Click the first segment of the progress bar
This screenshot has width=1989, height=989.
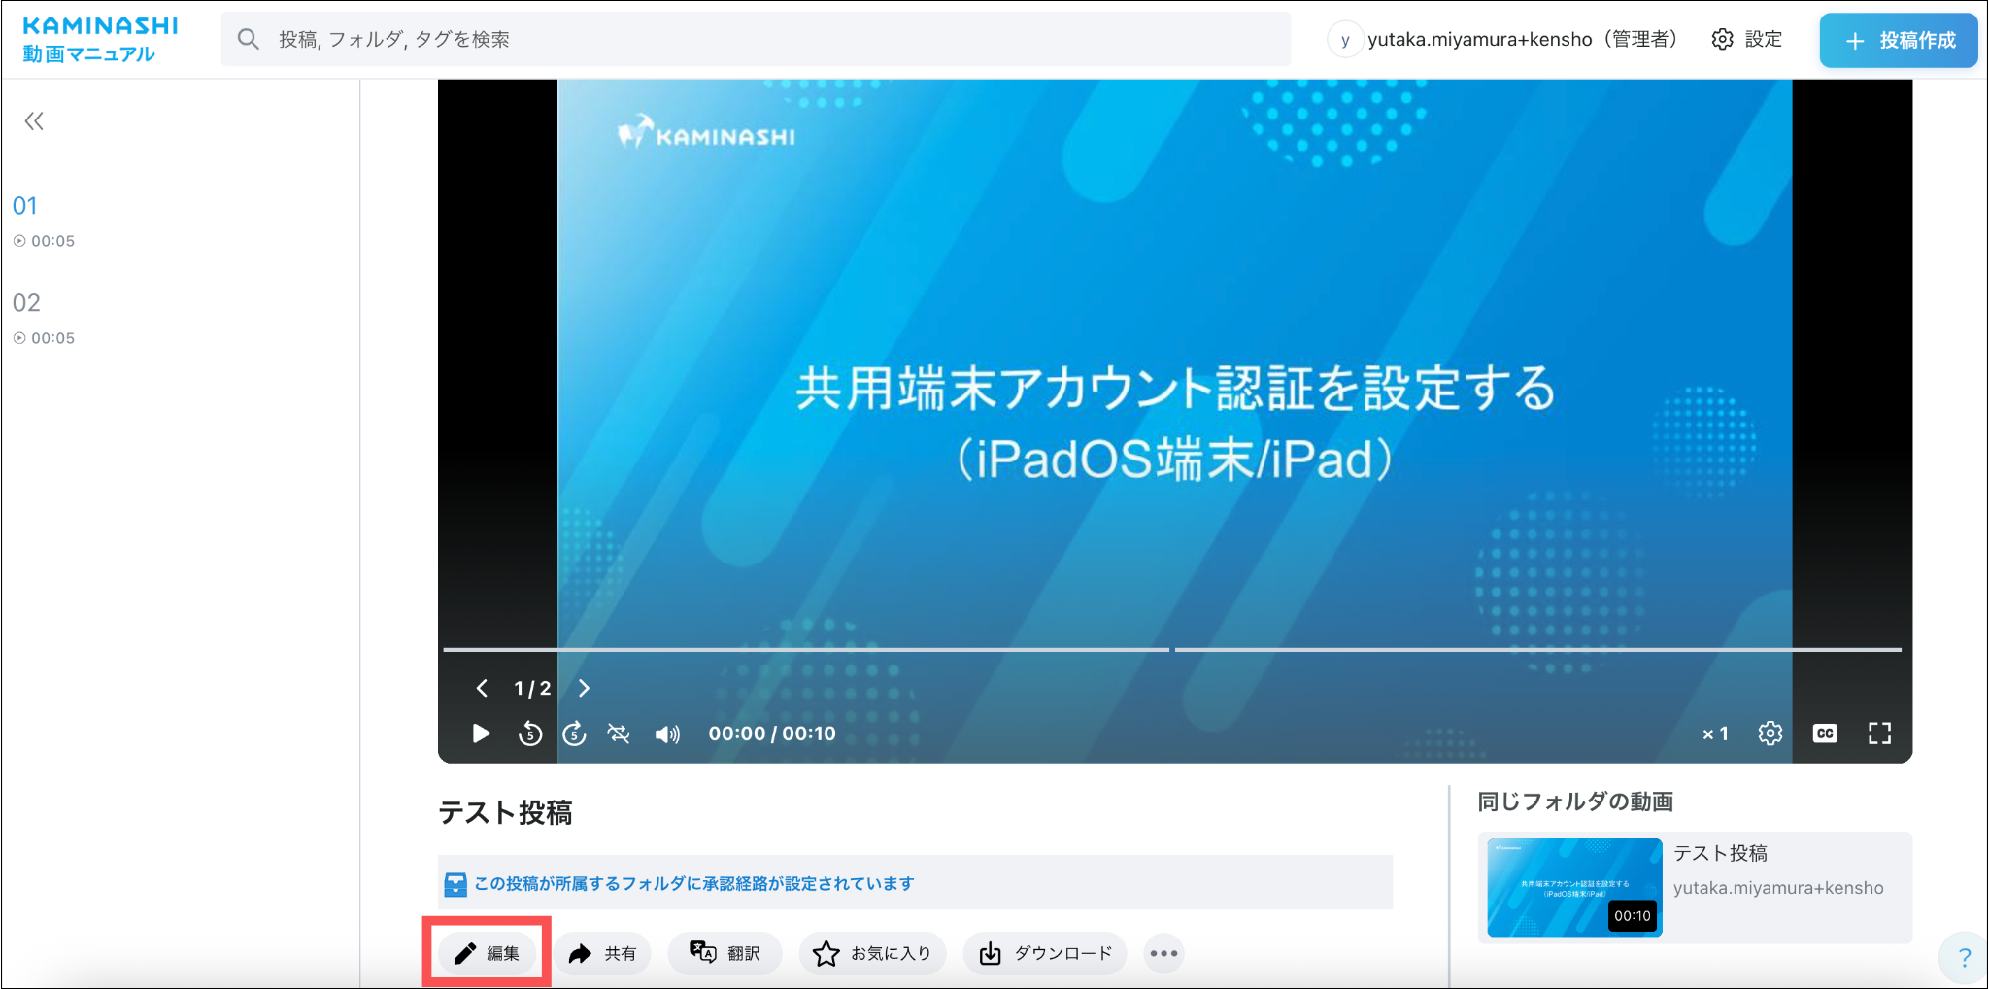click(x=806, y=649)
